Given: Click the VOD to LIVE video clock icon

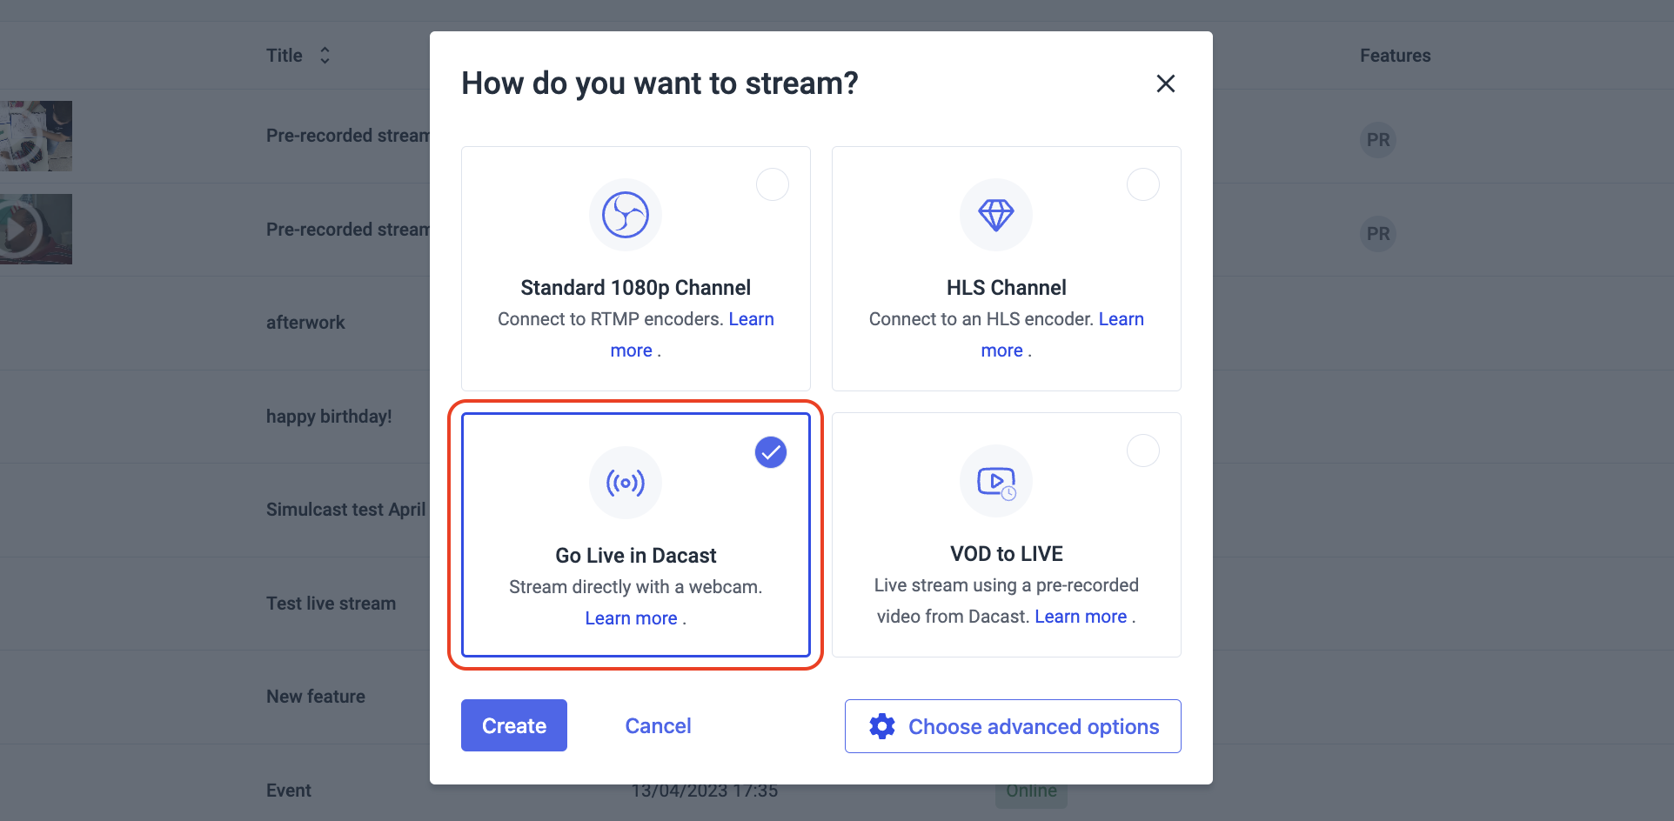Looking at the screenshot, I should click(995, 481).
